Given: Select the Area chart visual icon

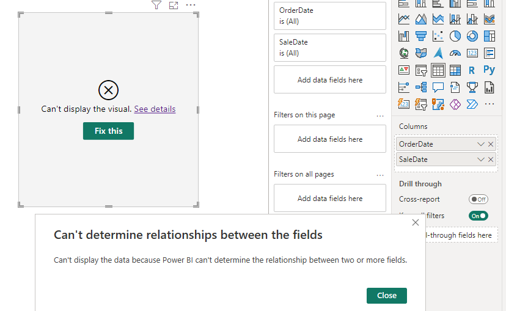Looking at the screenshot, I should coord(421,19).
